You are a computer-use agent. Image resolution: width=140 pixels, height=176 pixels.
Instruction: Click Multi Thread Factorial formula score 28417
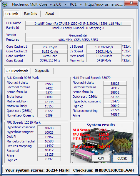pyautogui.click(x=115, y=88)
